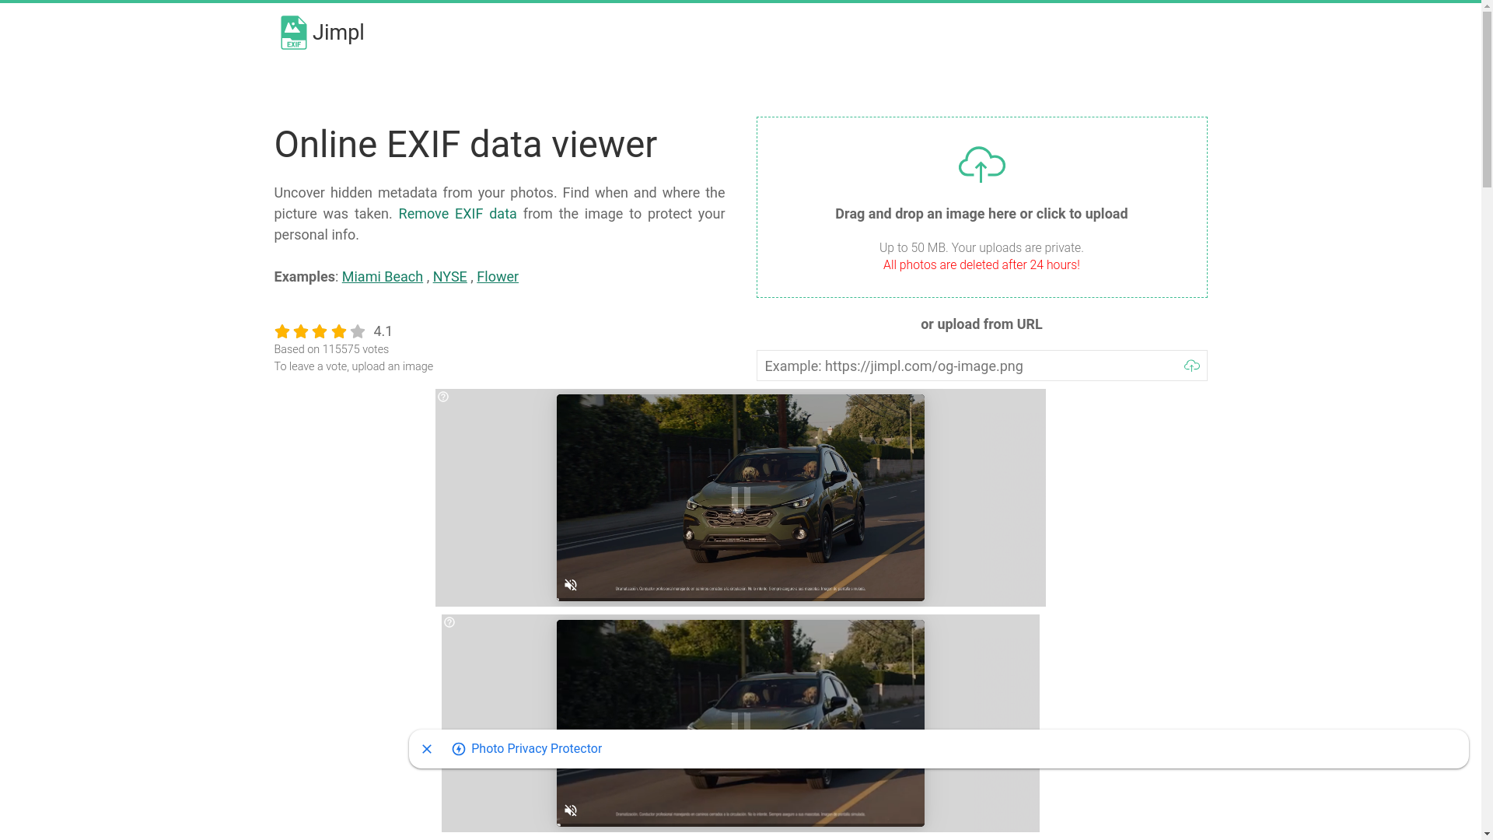This screenshot has width=1493, height=840.
Task: Click the help icon on the second ad
Action: [x=449, y=622]
